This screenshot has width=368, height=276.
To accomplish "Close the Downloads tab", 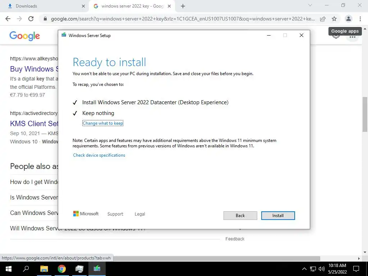I will [83, 6].
